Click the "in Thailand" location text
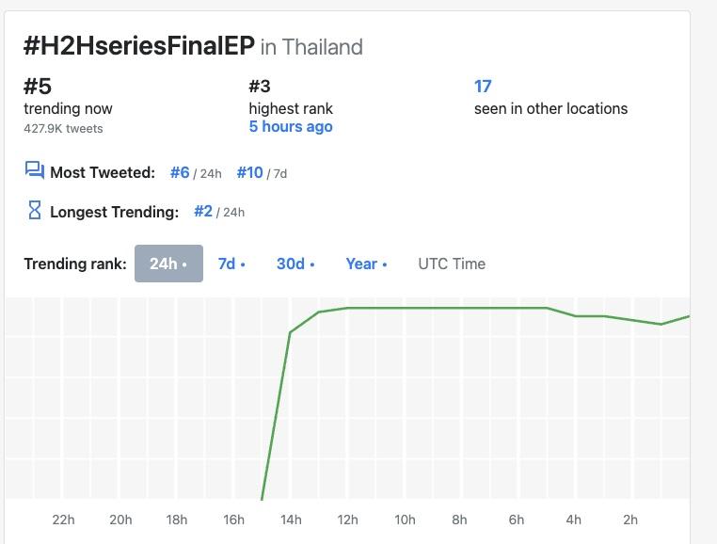The image size is (717, 544). (x=311, y=47)
